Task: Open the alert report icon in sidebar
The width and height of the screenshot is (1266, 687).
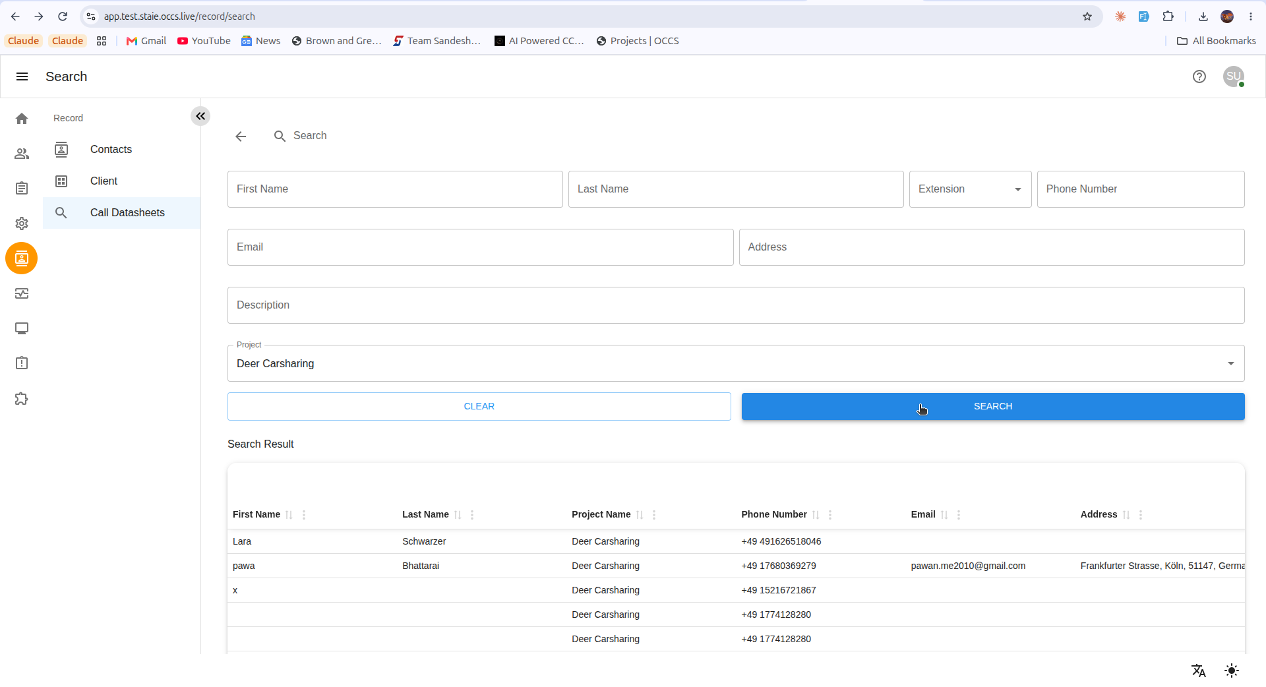Action: click(22, 363)
